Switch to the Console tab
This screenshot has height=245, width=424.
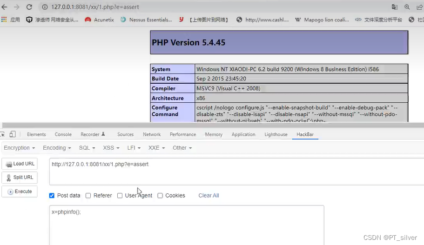(63, 134)
